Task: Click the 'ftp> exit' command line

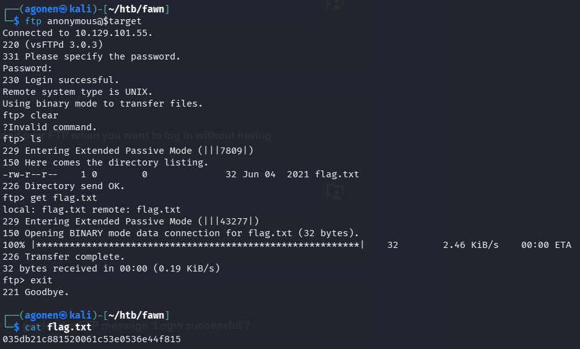Action: click(x=28, y=280)
